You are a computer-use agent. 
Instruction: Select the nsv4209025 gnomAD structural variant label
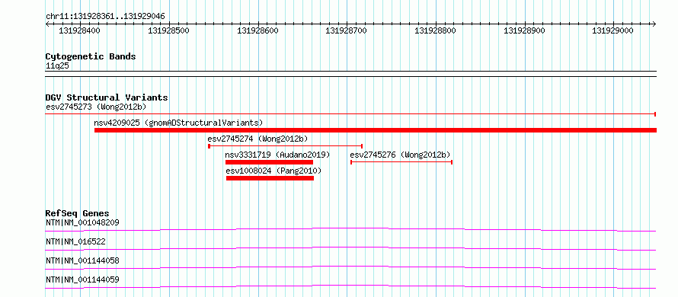click(178, 123)
